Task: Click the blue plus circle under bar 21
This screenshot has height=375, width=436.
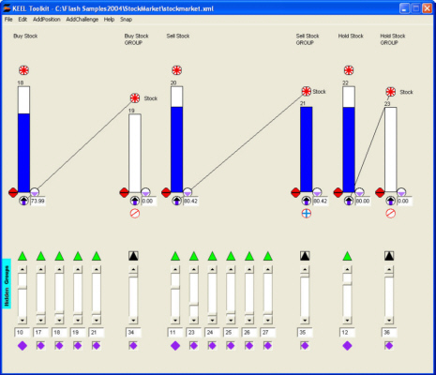Action: [x=307, y=214]
